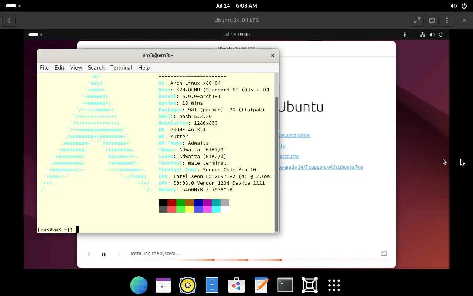Screen dimensions: 473x296
Task: Open the Search menu in the terminal
Action: (96, 68)
